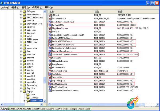This screenshot has height=111, width=160.
Task: Expand the SQLWriter tree node
Action: coord(21,42)
